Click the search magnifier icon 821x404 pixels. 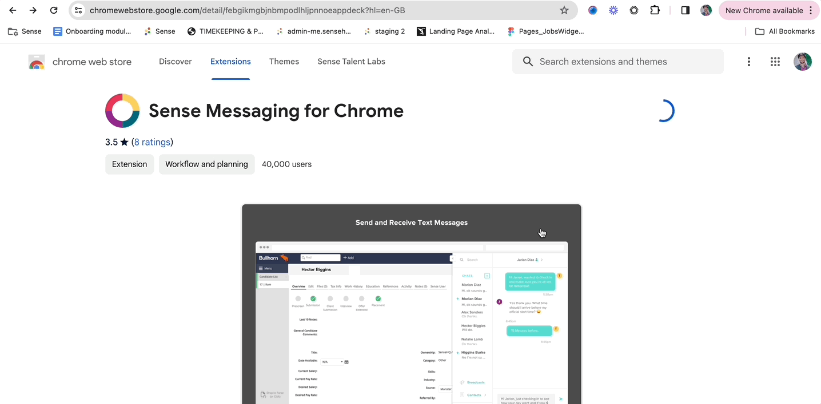click(x=528, y=62)
